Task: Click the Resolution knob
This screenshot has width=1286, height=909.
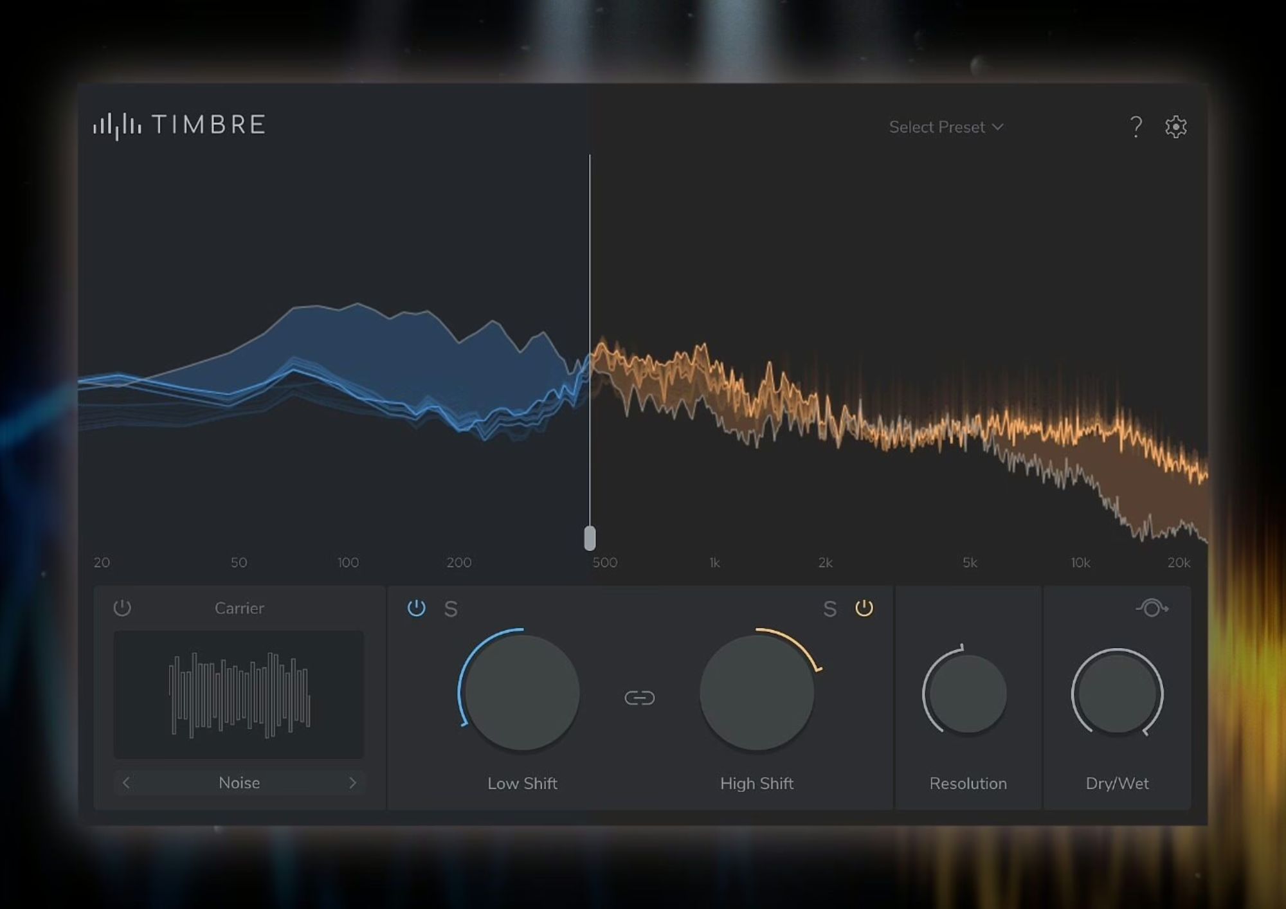Action: tap(968, 694)
